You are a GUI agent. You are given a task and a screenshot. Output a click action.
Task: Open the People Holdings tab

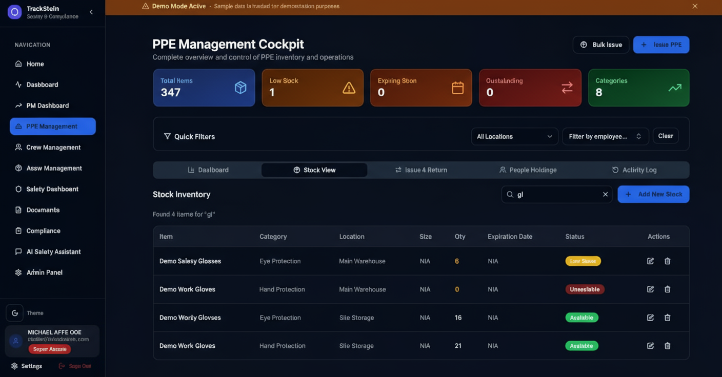click(x=528, y=170)
